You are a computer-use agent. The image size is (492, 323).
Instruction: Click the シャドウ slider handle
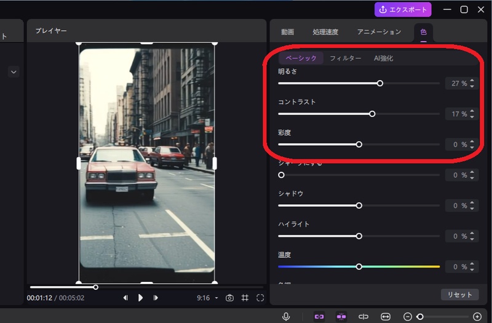point(359,205)
